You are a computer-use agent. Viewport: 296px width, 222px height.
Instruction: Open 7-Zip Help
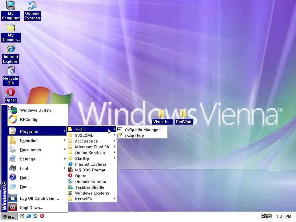[142, 135]
